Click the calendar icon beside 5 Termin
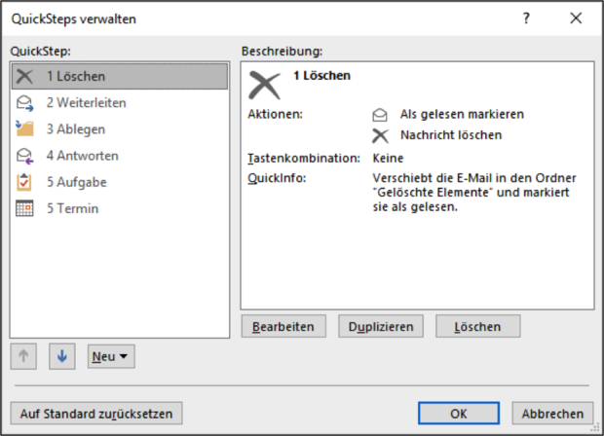This screenshot has height=436, width=604. click(24, 208)
